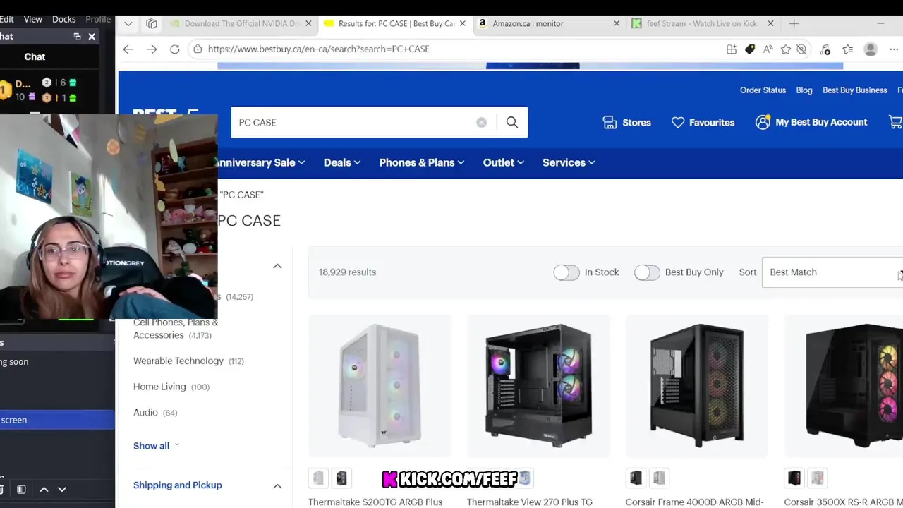
Task: Toggle the In Stock filter switch
Action: (566, 272)
